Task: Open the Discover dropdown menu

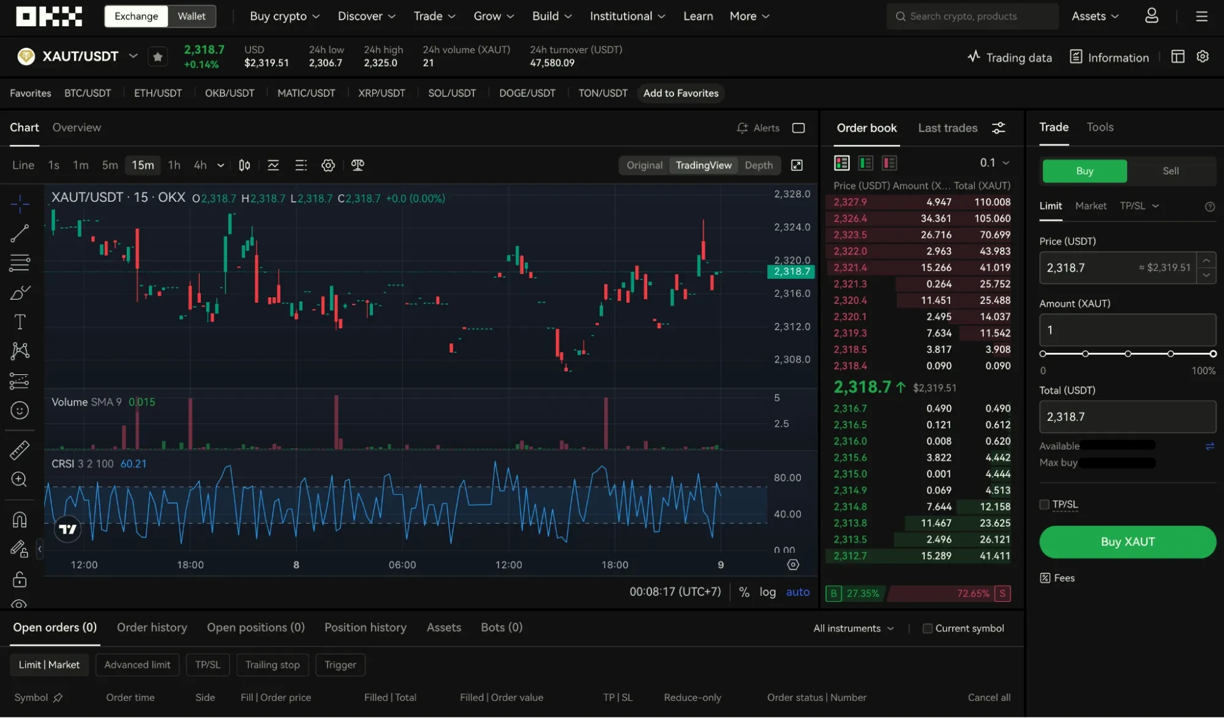Action: (x=366, y=17)
